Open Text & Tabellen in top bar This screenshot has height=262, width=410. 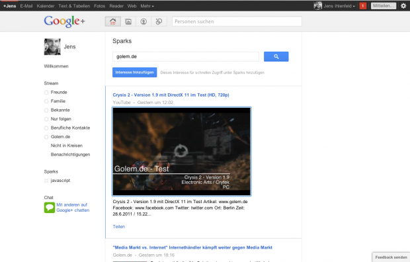pyautogui.click(x=74, y=6)
